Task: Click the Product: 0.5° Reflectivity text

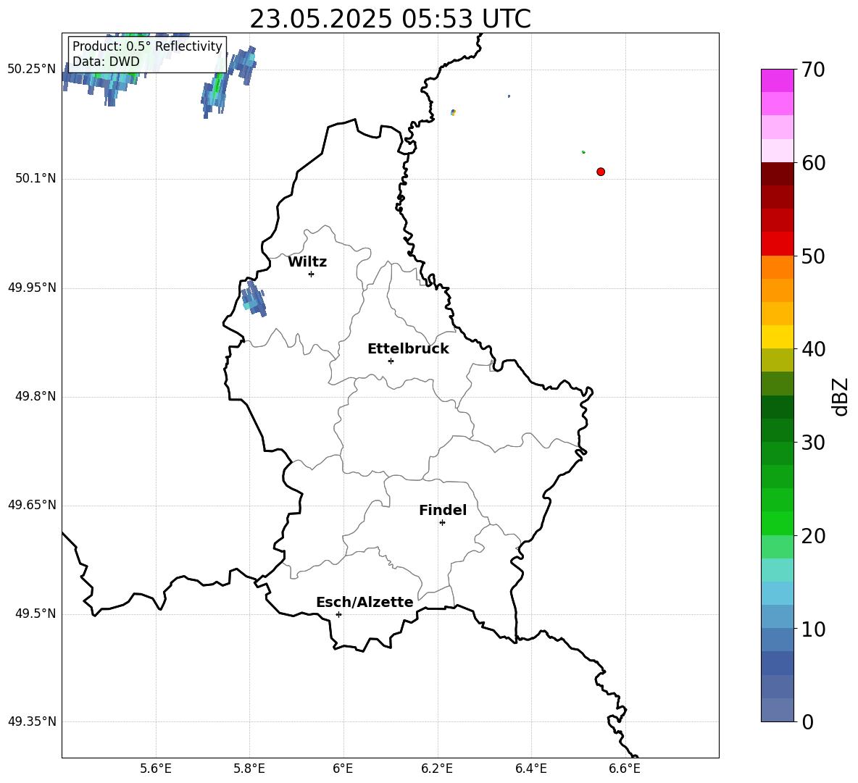Action: coord(147,46)
